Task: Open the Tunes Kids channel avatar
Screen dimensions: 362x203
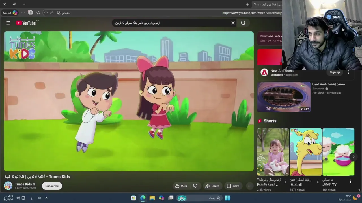Action: pos(8,186)
